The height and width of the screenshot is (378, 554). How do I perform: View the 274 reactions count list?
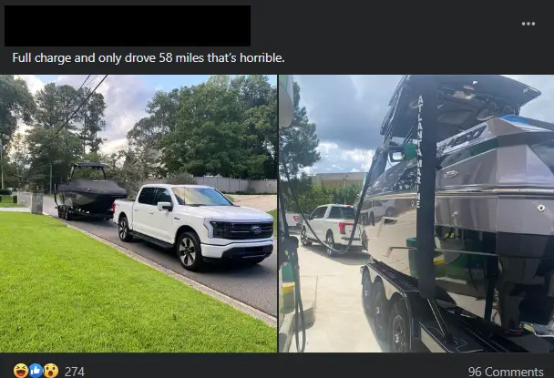(x=75, y=372)
